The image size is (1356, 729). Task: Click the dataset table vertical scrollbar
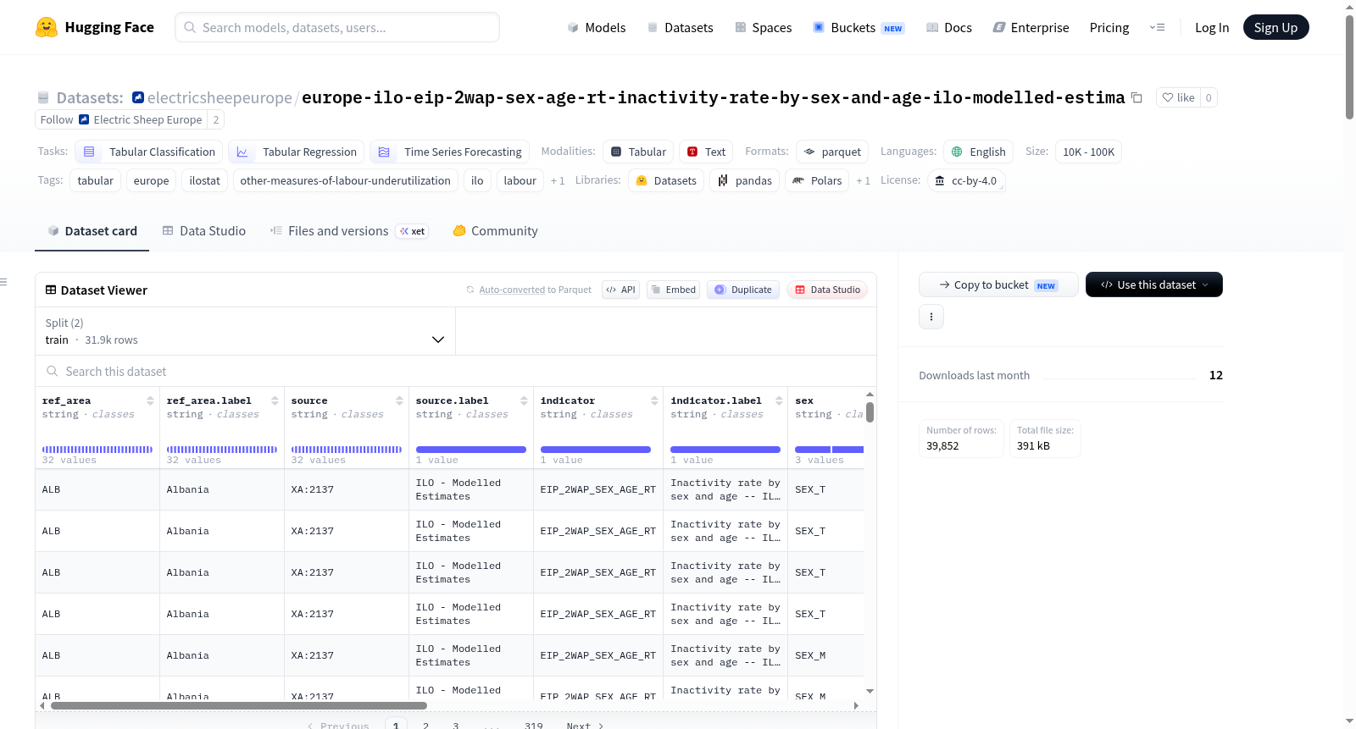(x=870, y=412)
